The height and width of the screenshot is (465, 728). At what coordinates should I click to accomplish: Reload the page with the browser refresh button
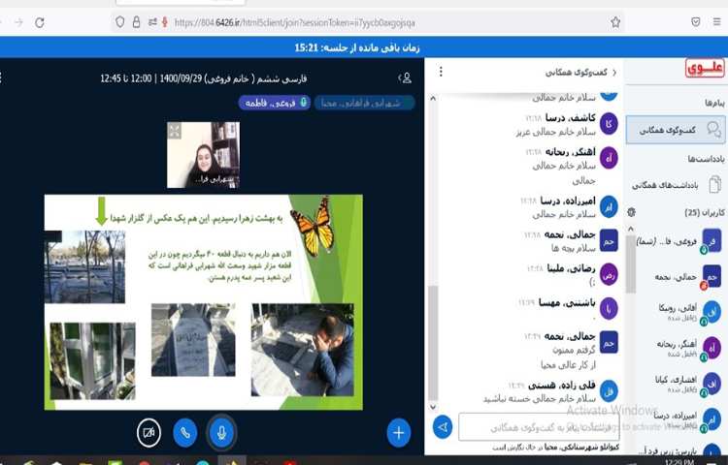(x=40, y=22)
